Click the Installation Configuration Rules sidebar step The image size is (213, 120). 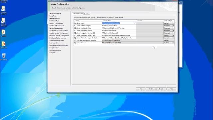point(59,45)
